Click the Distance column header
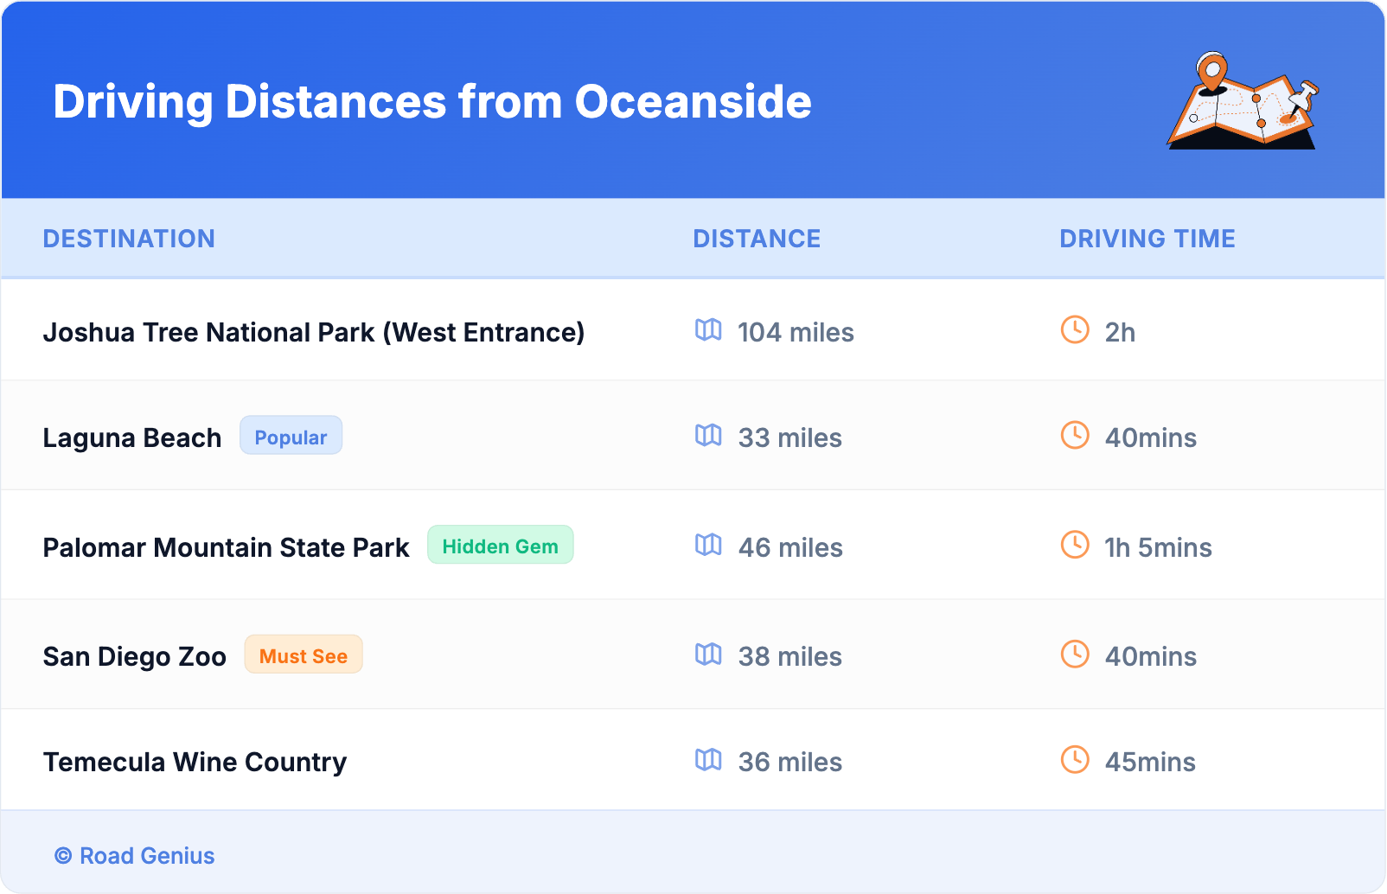The width and height of the screenshot is (1387, 894). [757, 239]
